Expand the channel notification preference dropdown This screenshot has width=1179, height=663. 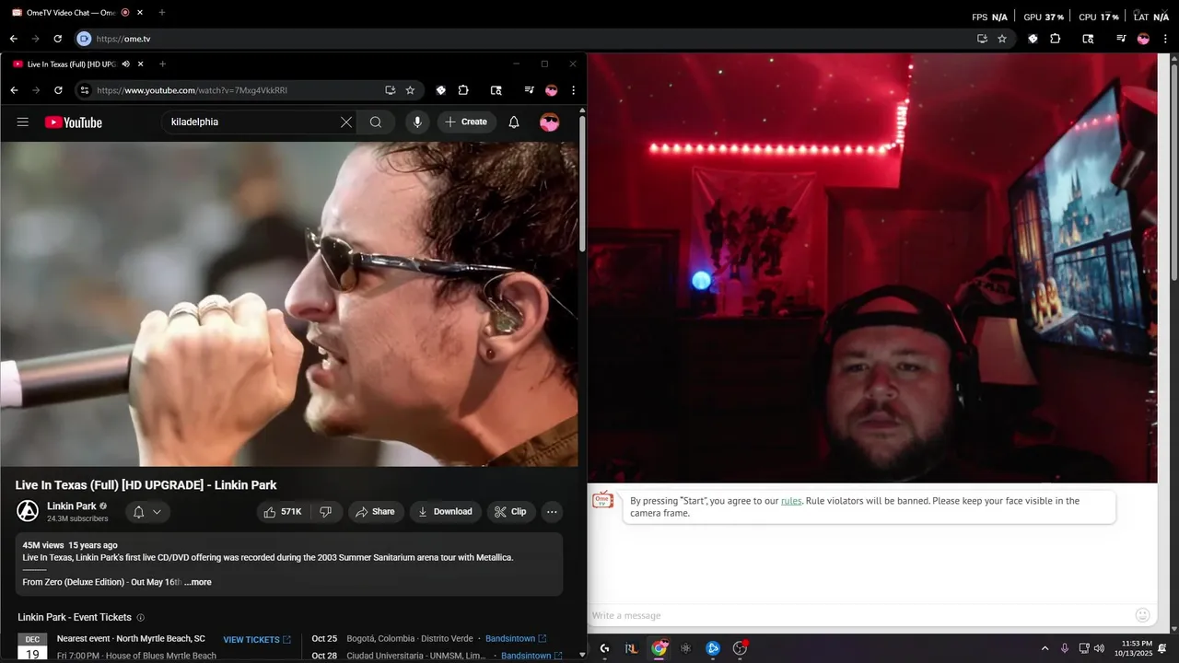click(146, 512)
